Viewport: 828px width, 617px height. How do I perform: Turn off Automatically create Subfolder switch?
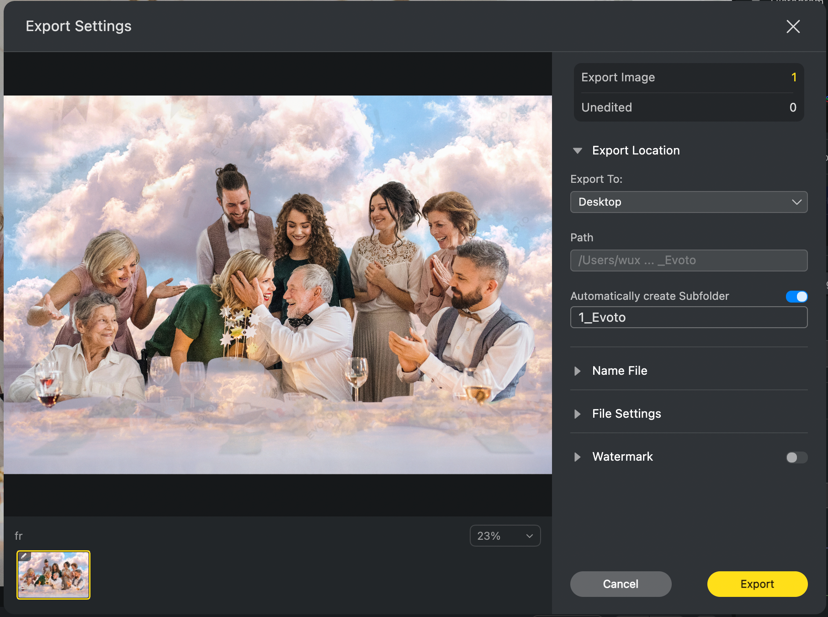(x=796, y=297)
